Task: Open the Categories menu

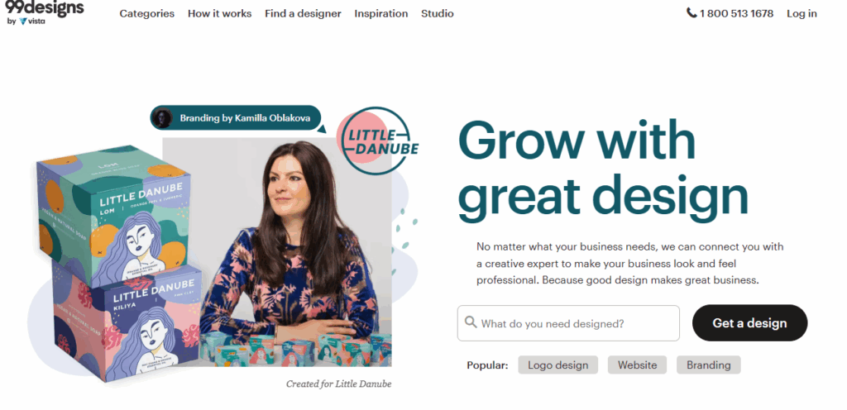Action: coord(147,13)
